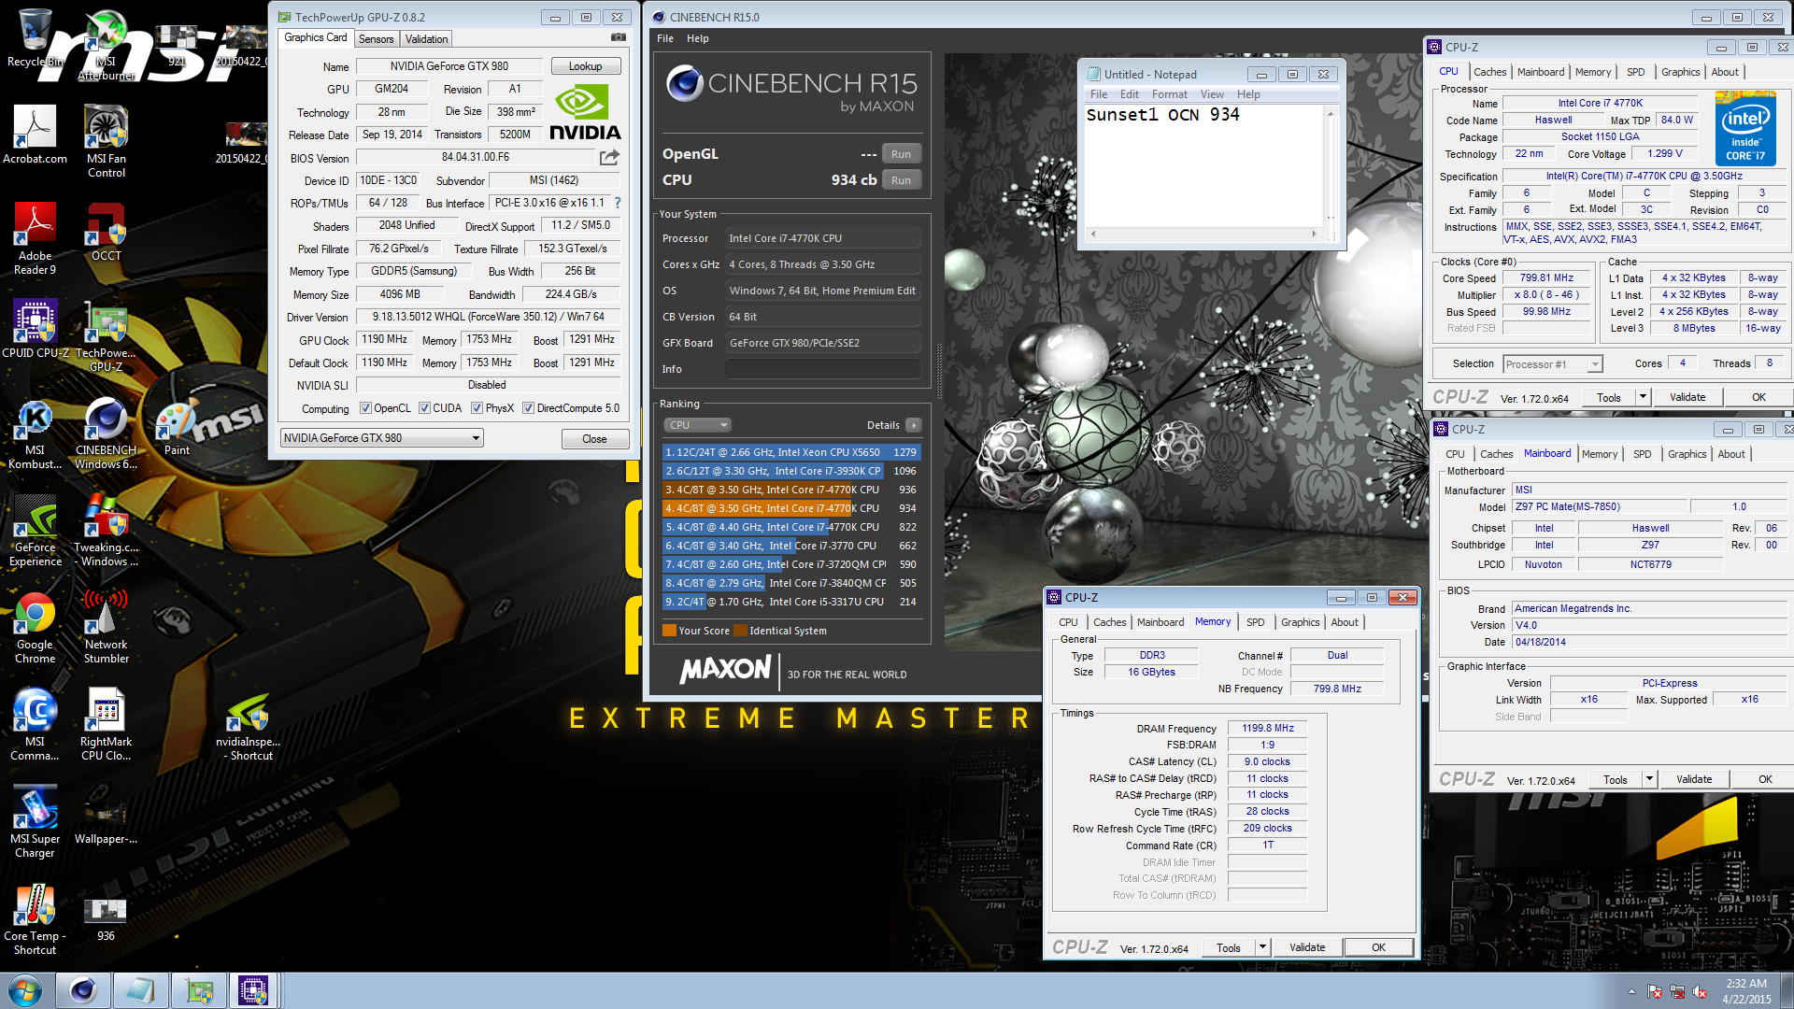Open Notepad View menu
The image size is (1794, 1009).
click(1212, 94)
